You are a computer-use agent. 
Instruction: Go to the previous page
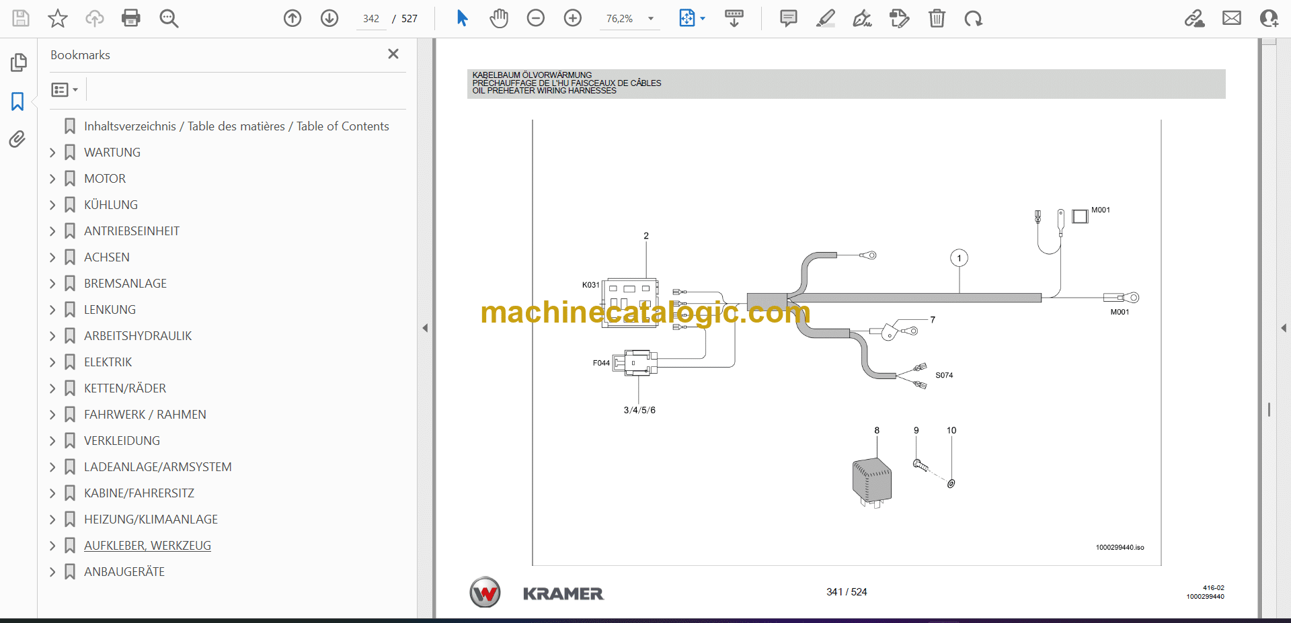[292, 18]
